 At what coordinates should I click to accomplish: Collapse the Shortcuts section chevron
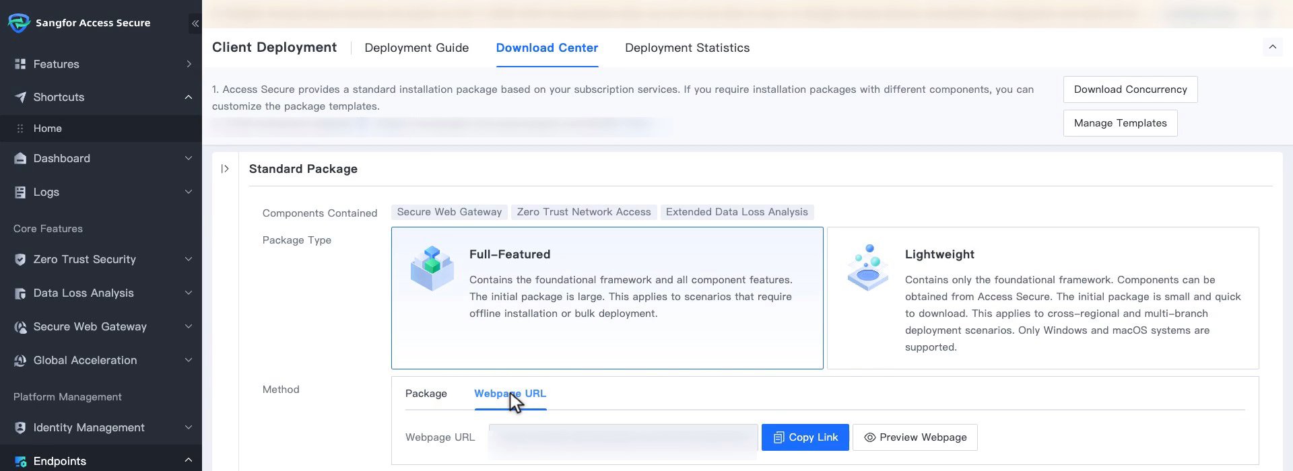(x=189, y=97)
